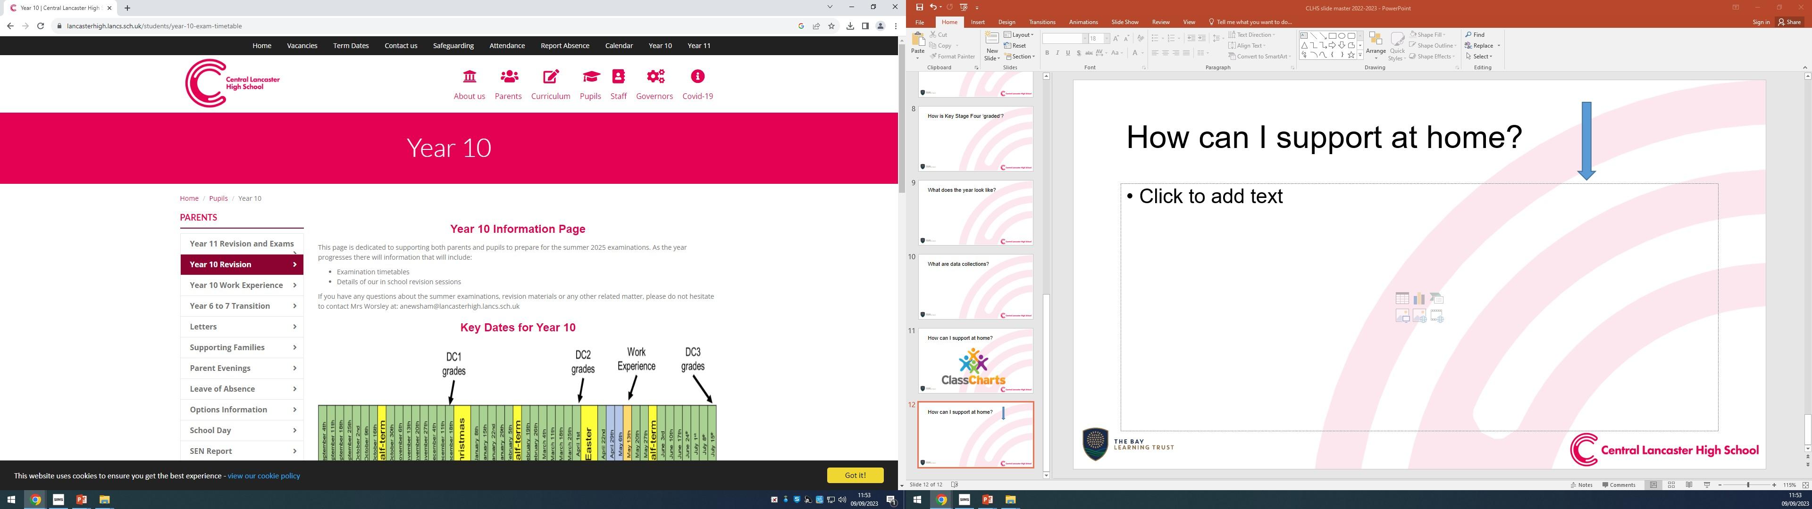This screenshot has height=509, width=1812.
Task: Toggle Chrome side panel
Action: pos(865,26)
